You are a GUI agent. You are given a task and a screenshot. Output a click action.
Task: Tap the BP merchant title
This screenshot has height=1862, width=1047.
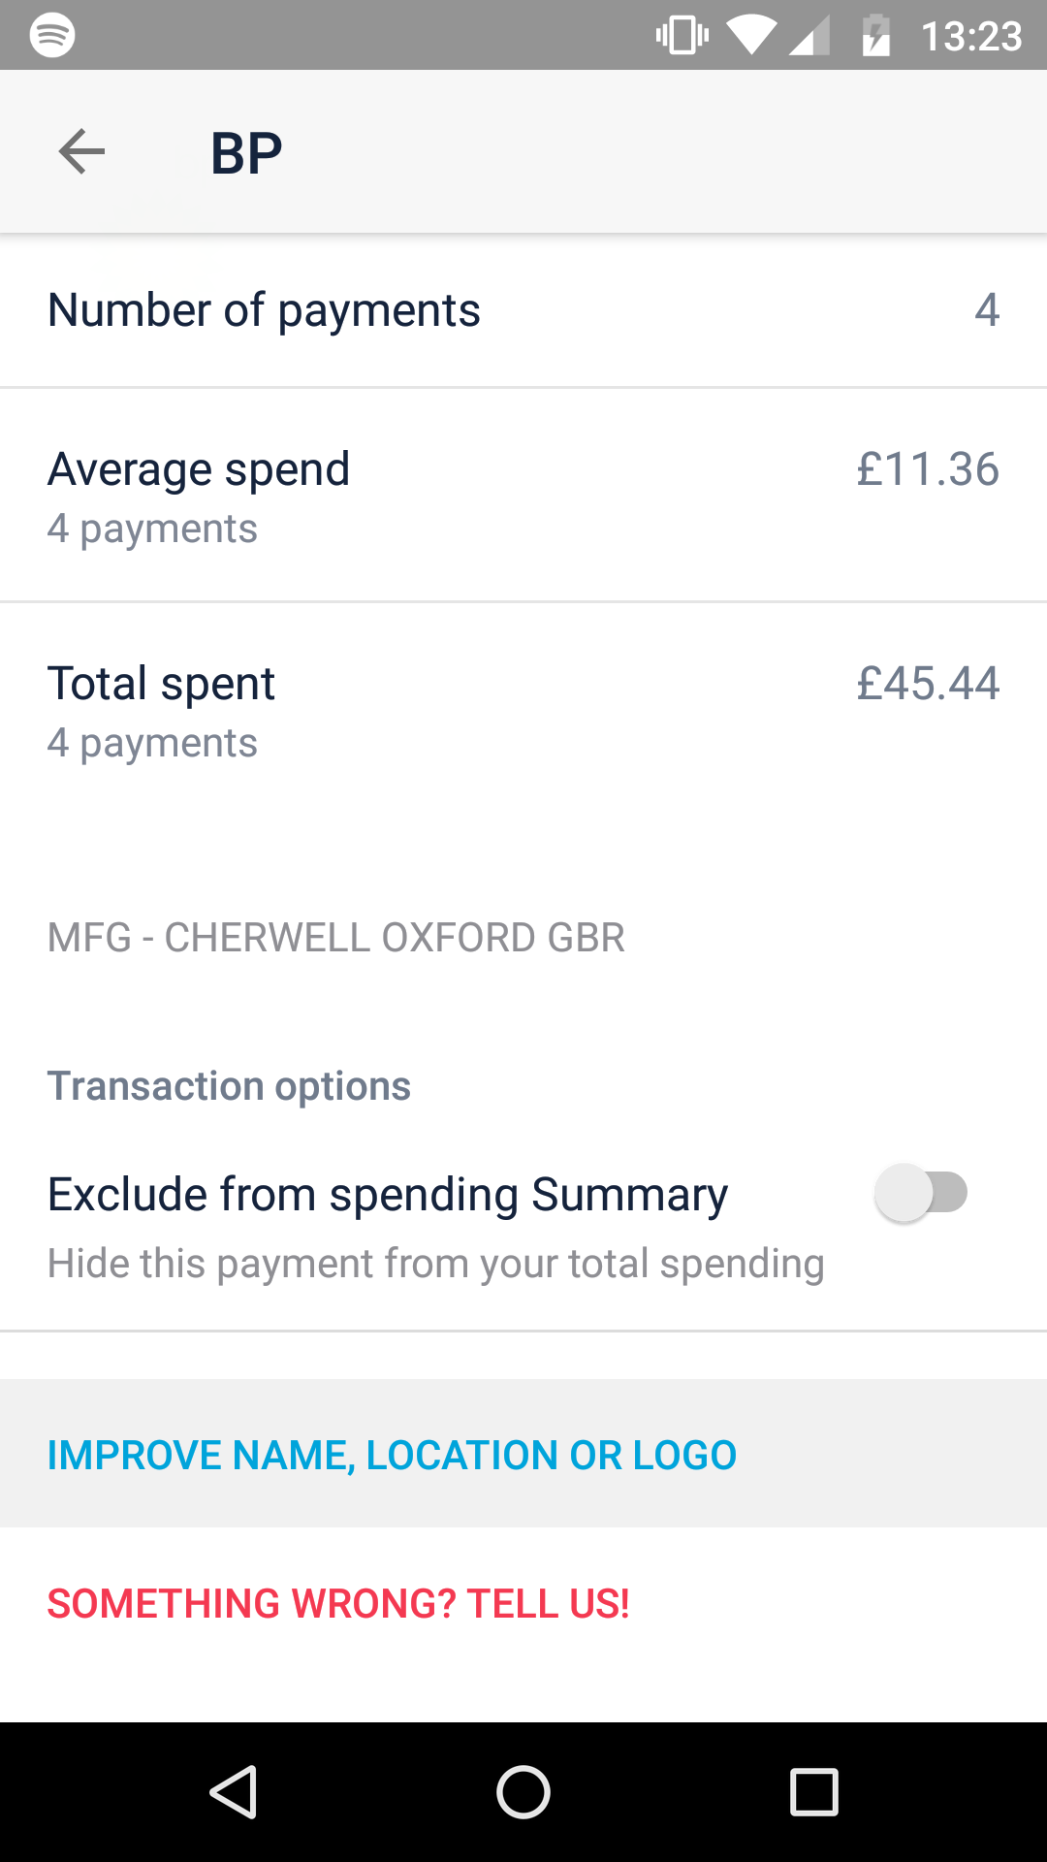coord(246,153)
